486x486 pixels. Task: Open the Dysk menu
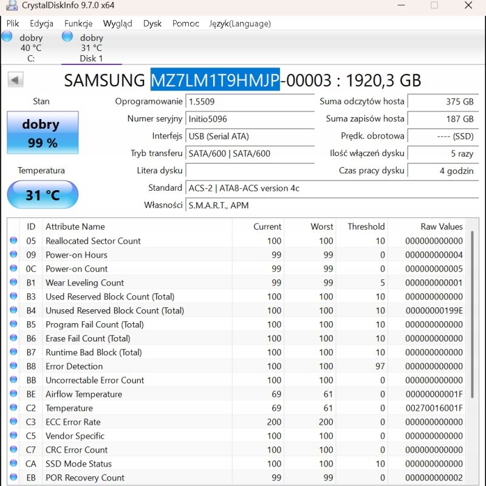152,24
